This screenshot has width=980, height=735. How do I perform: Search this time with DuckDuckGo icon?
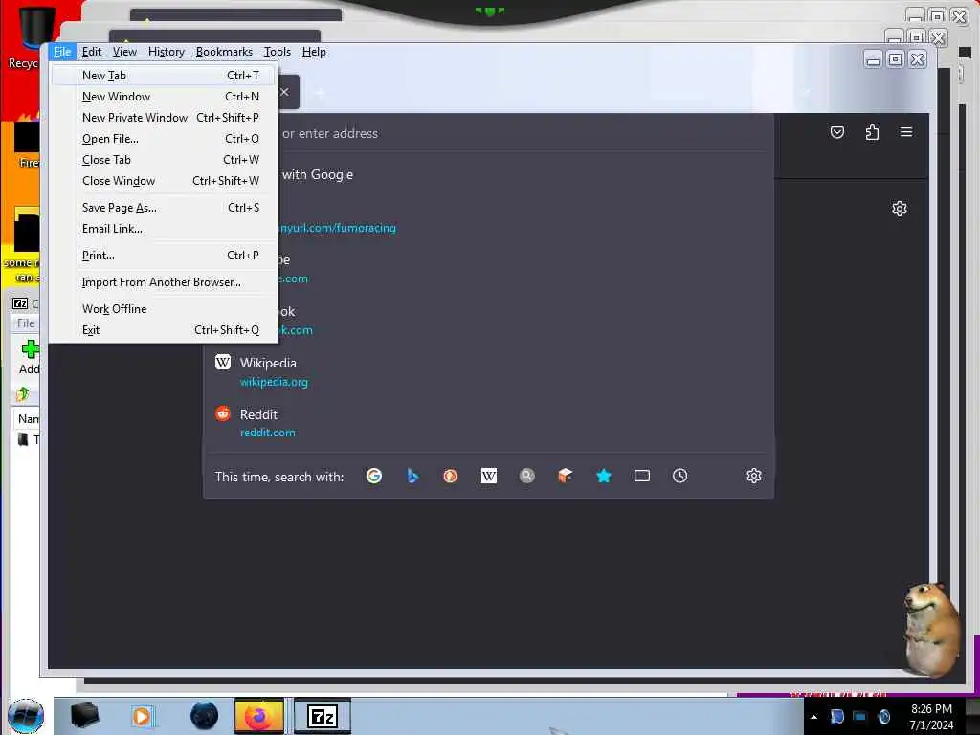coord(450,477)
